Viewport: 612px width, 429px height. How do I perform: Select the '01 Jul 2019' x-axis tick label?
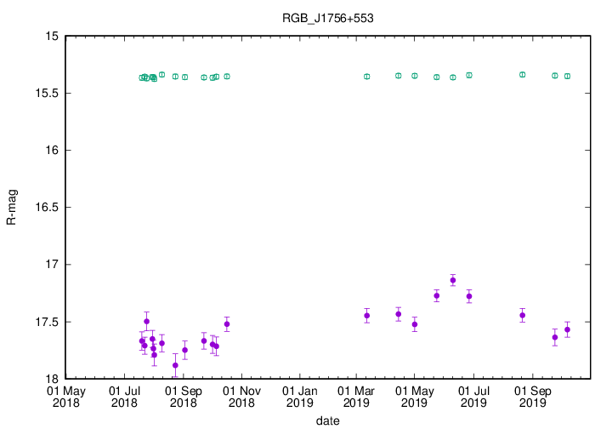tap(473, 397)
